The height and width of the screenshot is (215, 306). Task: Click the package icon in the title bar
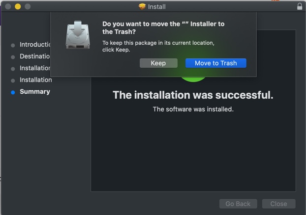[x=142, y=7]
